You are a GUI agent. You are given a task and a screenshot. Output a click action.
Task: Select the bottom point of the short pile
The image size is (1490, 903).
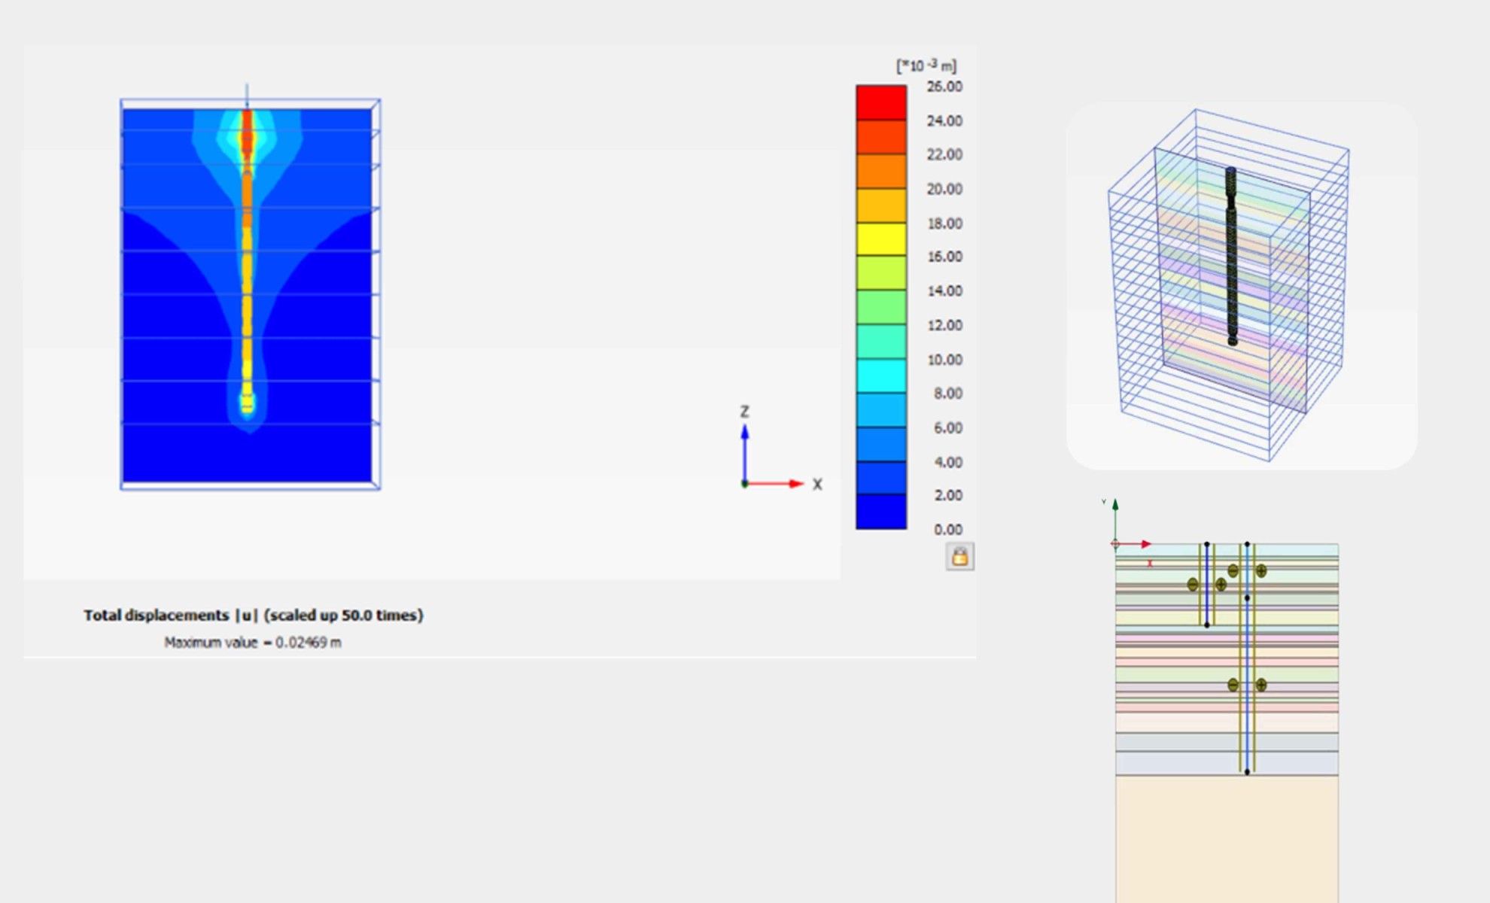1206,625
